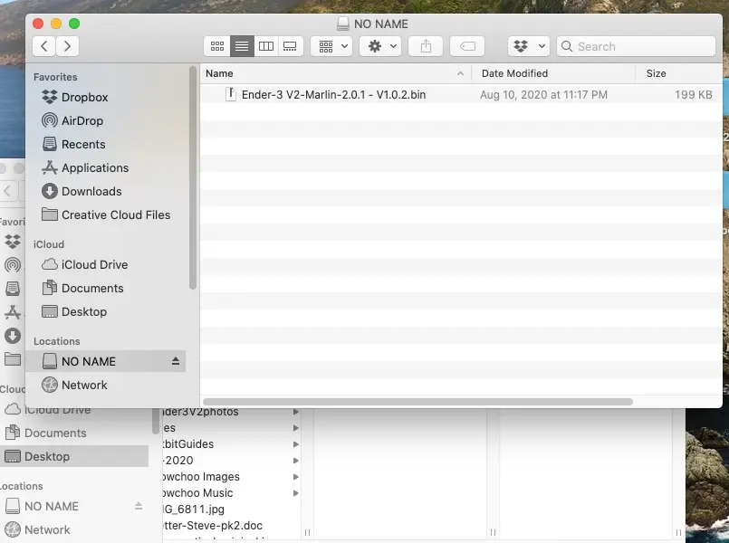Switch to gallery view in toolbar
Viewport: 729px width, 543px height.
click(x=291, y=46)
